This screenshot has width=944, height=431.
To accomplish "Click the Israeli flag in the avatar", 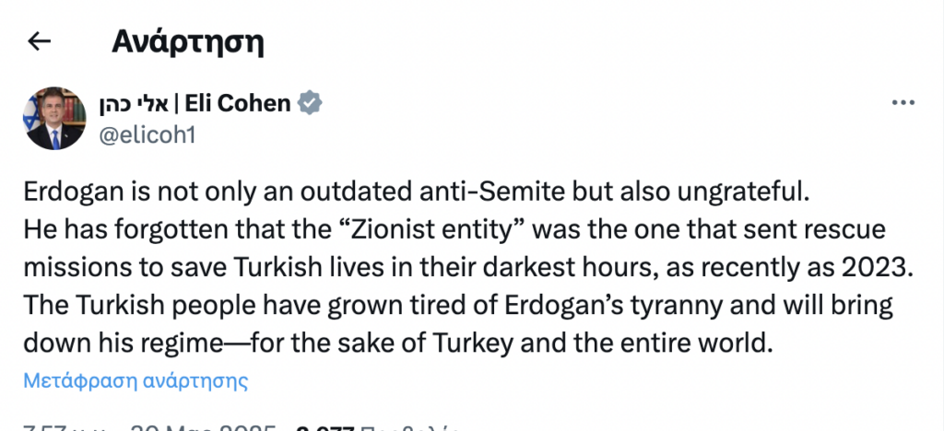I will coord(31,115).
